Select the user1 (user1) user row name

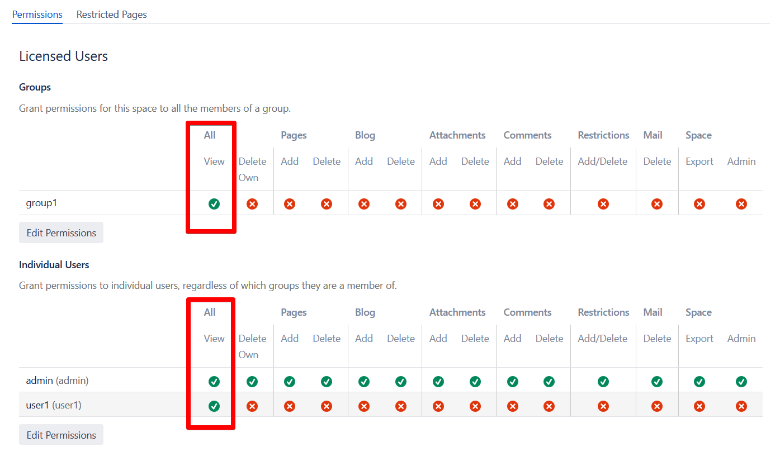click(54, 405)
